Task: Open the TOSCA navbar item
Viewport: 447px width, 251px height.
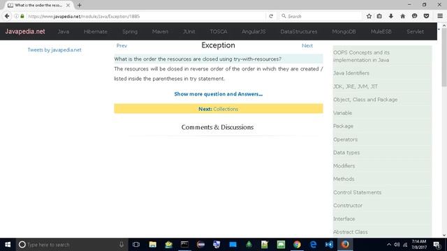Action: click(x=219, y=31)
